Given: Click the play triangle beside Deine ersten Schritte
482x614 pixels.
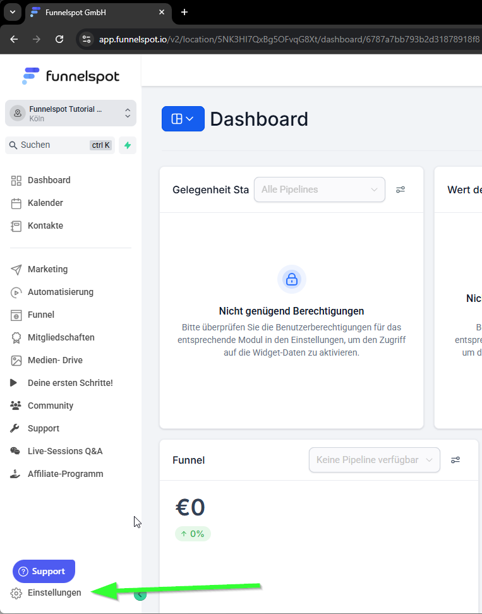Looking at the screenshot, I should coord(14,383).
